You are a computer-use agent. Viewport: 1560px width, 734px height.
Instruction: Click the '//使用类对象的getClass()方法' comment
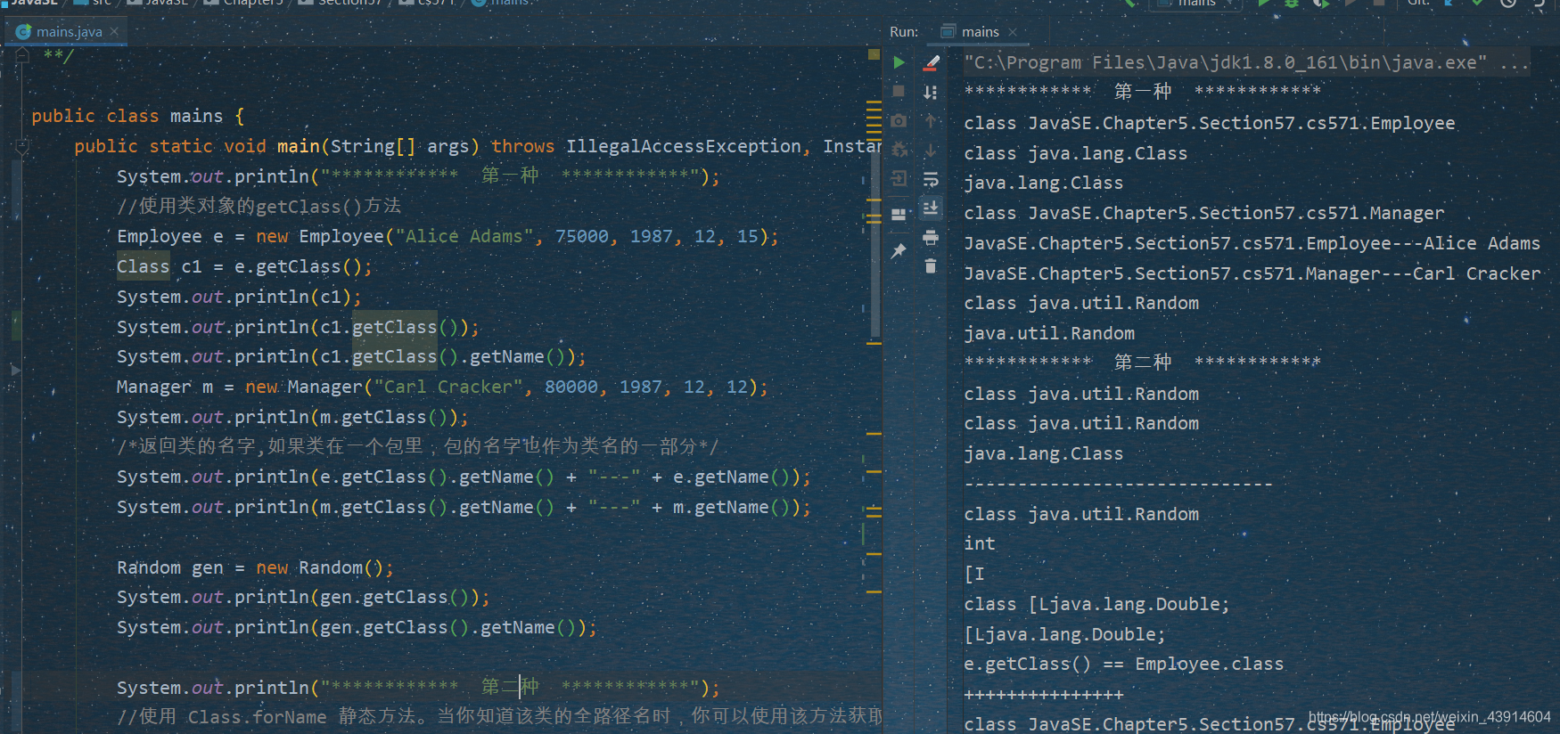[x=259, y=206]
